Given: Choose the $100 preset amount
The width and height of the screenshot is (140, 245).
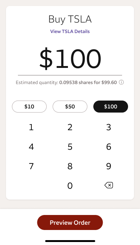Looking at the screenshot, I should [111, 107].
